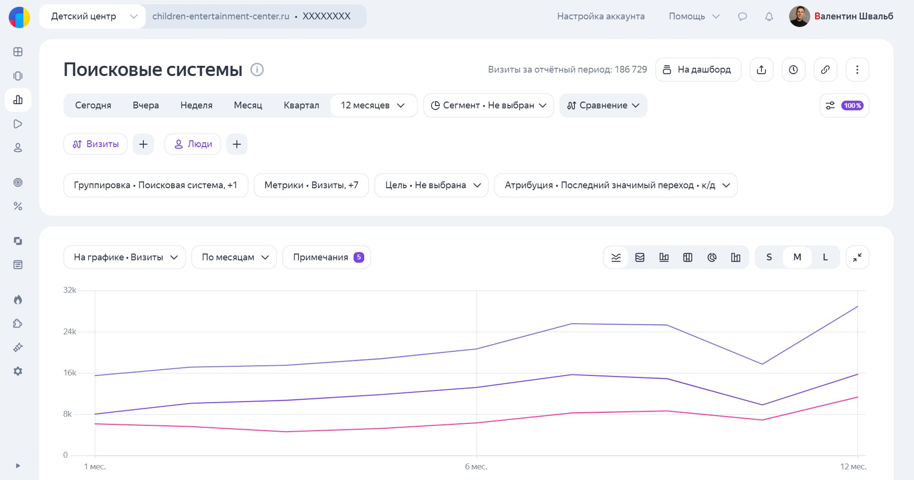Open the person-shaped audience sidebar icon
Viewport: 914px width, 480px height.
coord(18,148)
